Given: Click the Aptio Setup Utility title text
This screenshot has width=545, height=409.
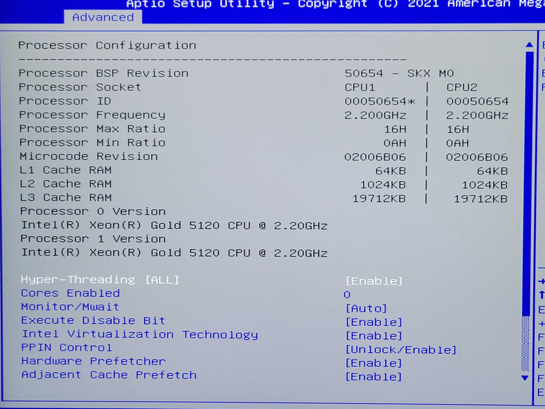Looking at the screenshot, I should (200, 4).
